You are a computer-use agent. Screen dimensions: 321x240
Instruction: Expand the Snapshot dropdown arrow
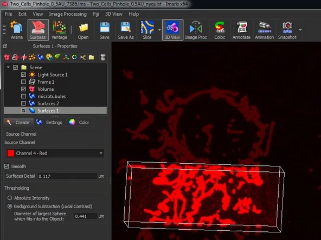300,30
